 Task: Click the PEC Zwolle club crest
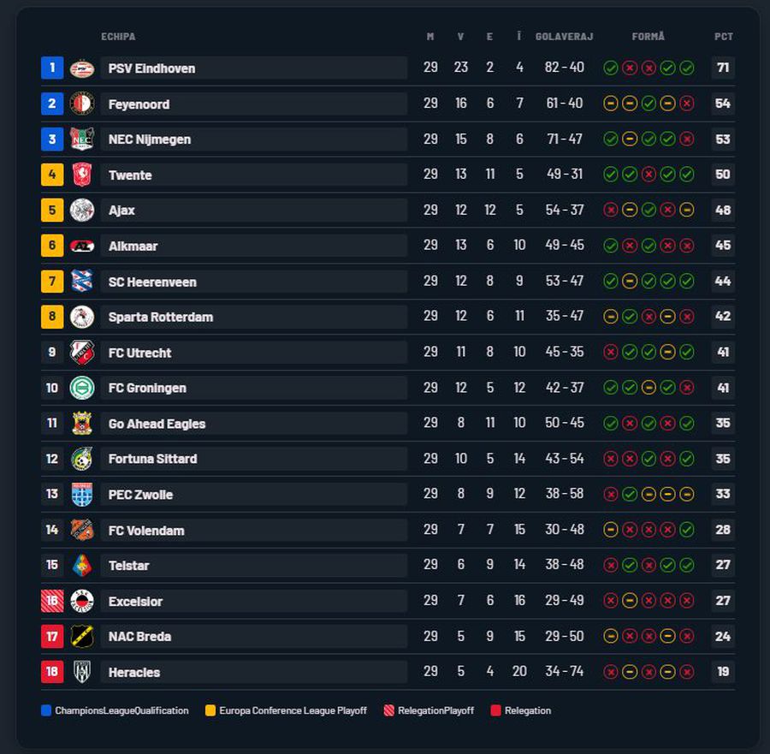(x=82, y=495)
